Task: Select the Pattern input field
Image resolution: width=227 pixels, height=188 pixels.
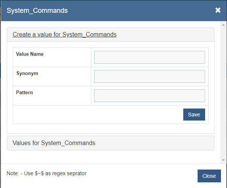Action: pyautogui.click(x=149, y=96)
